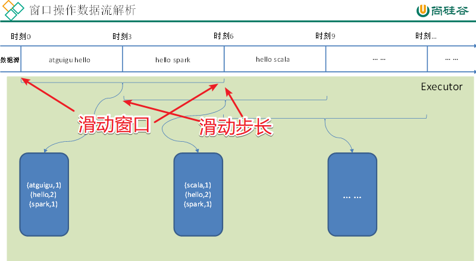Click the hello spark data cell
Viewport: 476px width, 261px height.
pos(173,60)
